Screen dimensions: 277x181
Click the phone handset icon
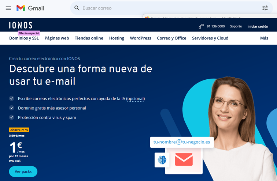[201, 26]
